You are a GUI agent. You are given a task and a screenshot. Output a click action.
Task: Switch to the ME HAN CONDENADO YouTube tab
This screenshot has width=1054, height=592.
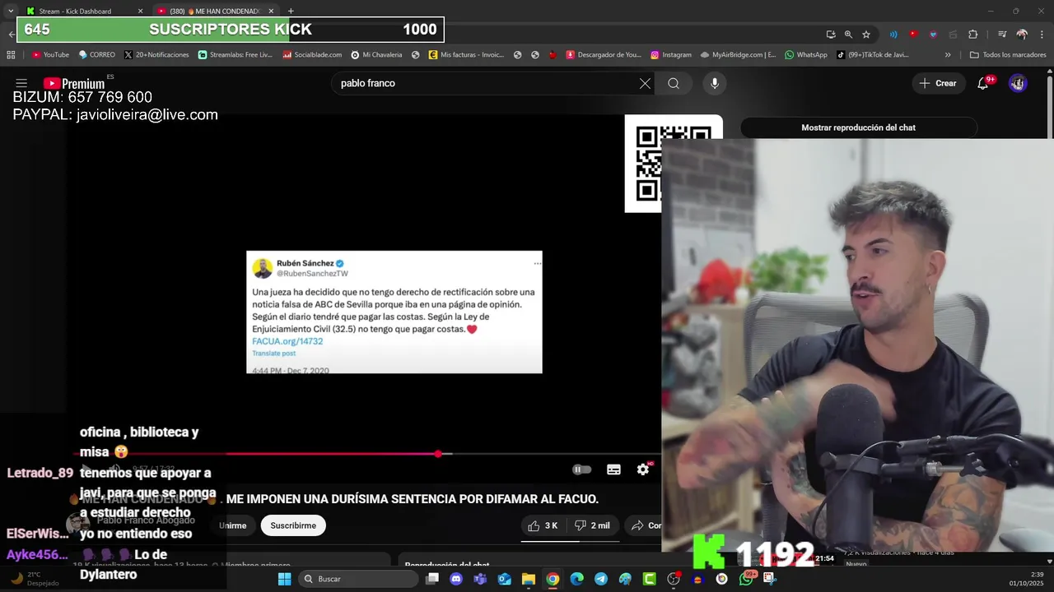pyautogui.click(x=217, y=11)
